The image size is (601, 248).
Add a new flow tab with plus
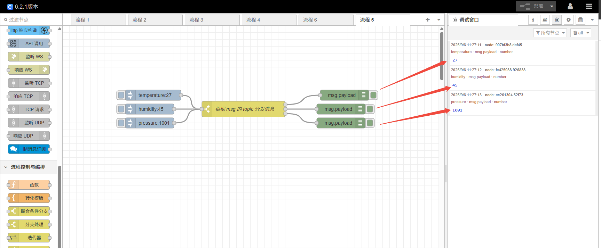427,20
